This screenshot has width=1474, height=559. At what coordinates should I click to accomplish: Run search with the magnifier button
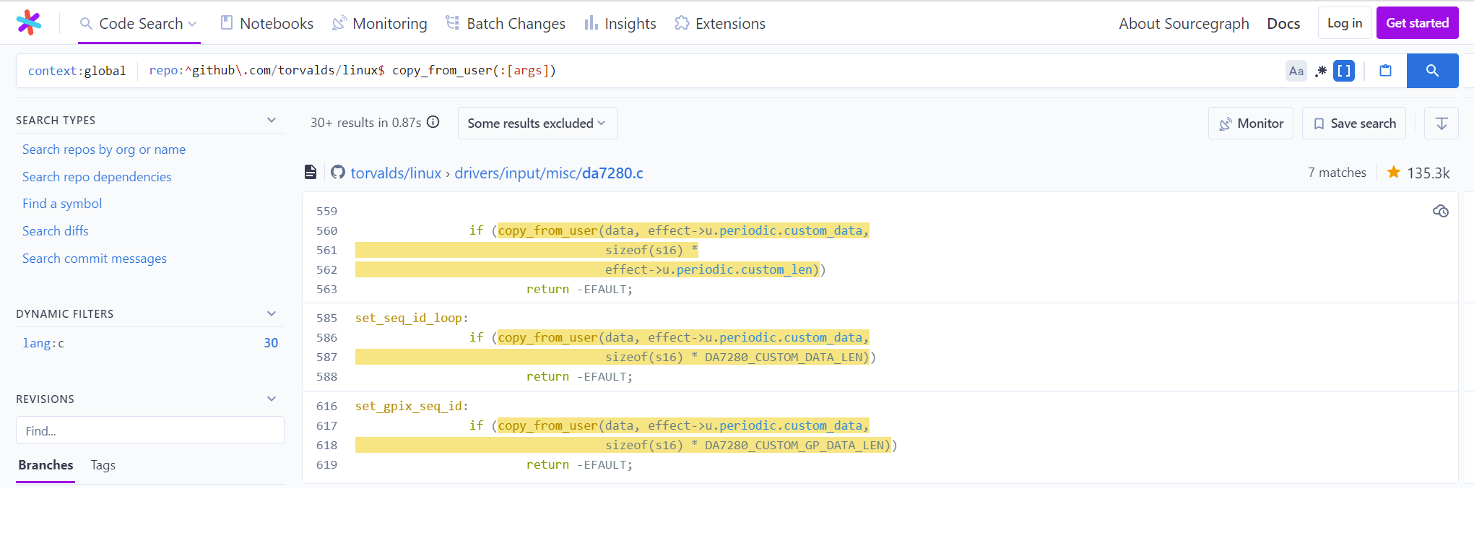tap(1432, 71)
